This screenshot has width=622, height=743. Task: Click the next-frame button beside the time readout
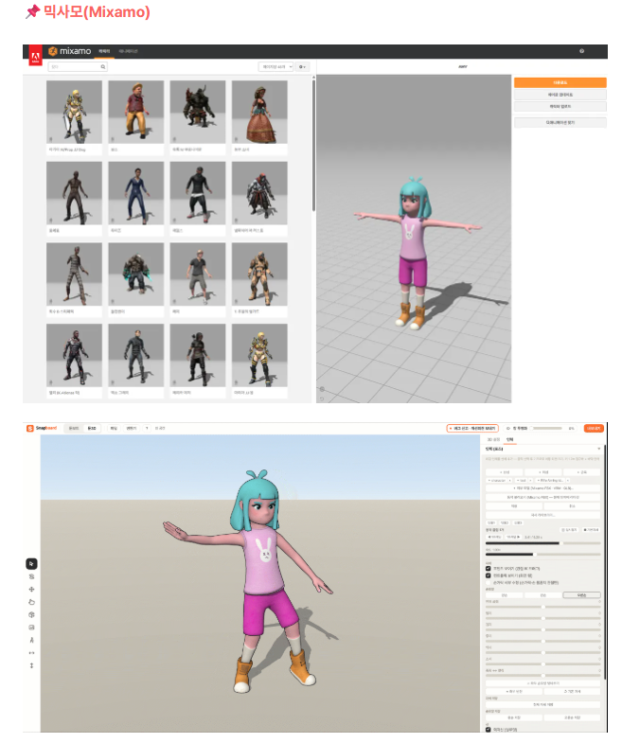[x=513, y=537]
